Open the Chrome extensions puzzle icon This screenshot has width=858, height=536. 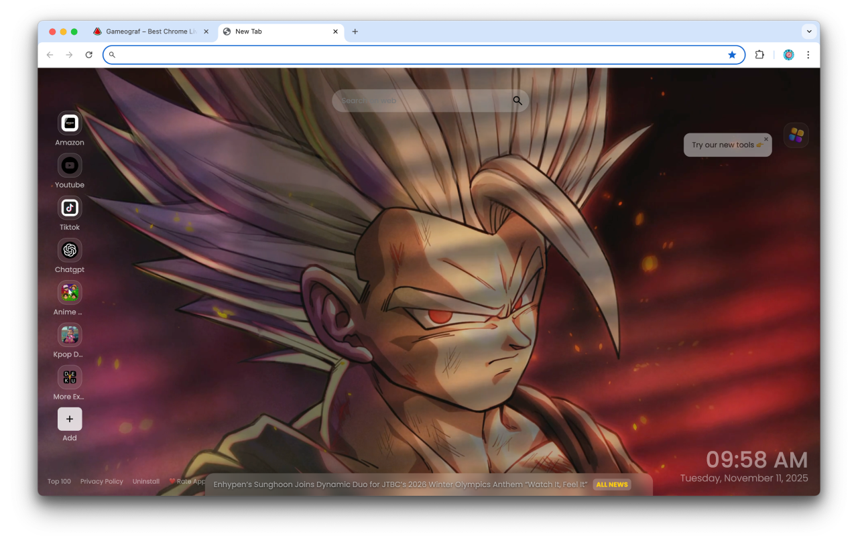pos(759,55)
